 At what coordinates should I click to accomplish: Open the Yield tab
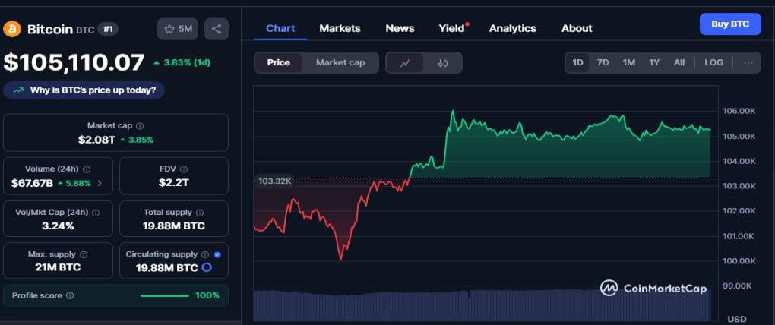coord(452,28)
